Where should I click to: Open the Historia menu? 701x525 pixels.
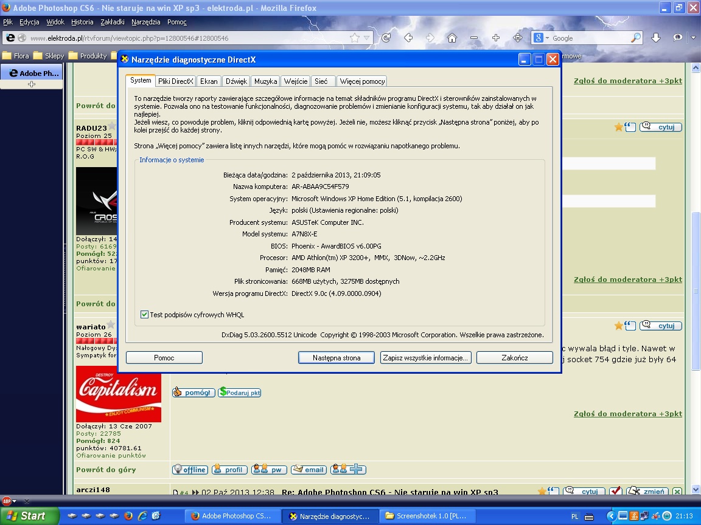82,22
